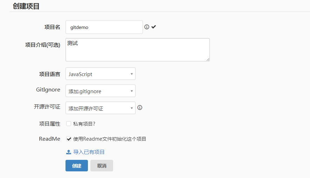
Task: Click the 使用Readme文件初始化这个项目 label text
Action: point(110,139)
